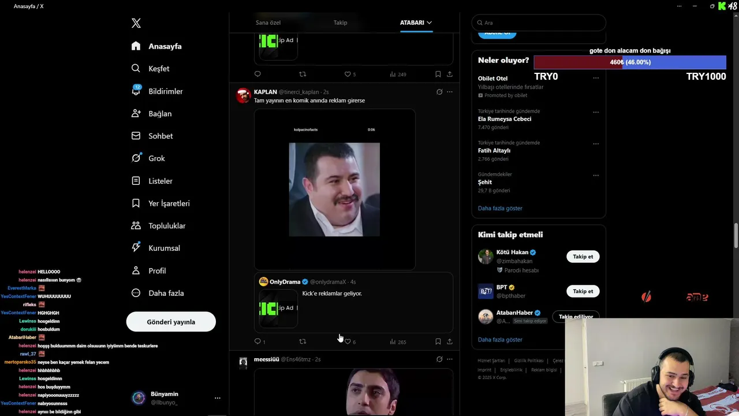
Task: Share the top post with 249 views
Action: coord(450,74)
